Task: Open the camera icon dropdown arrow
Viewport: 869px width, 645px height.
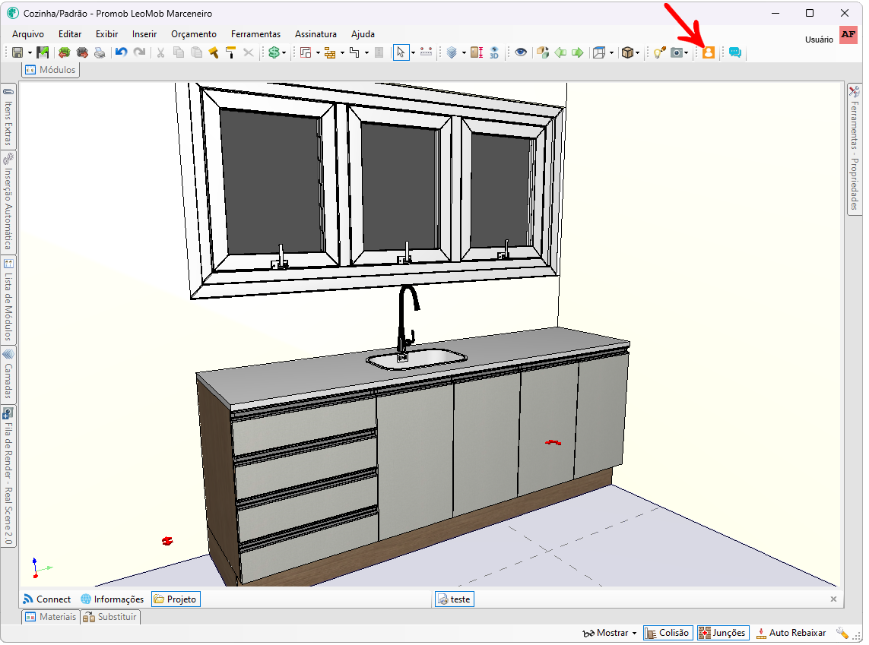Action: pyautogui.click(x=686, y=53)
